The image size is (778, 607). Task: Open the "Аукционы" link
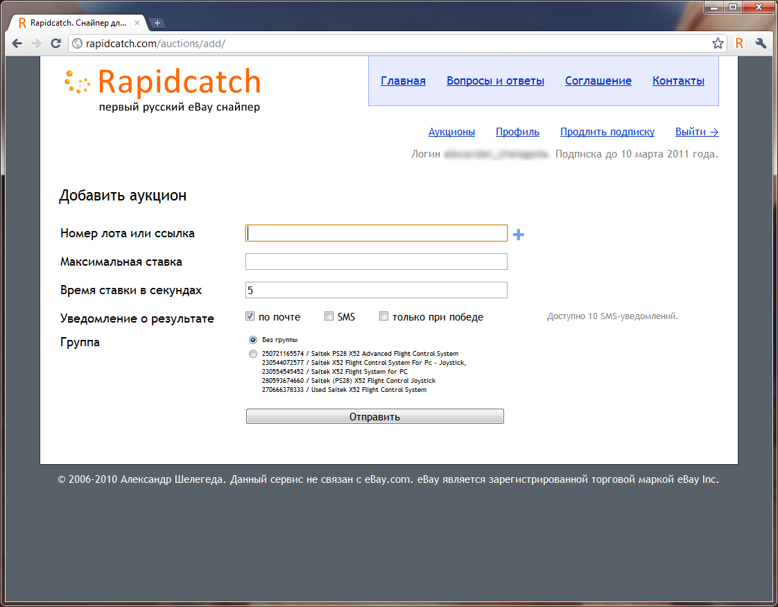(x=451, y=132)
